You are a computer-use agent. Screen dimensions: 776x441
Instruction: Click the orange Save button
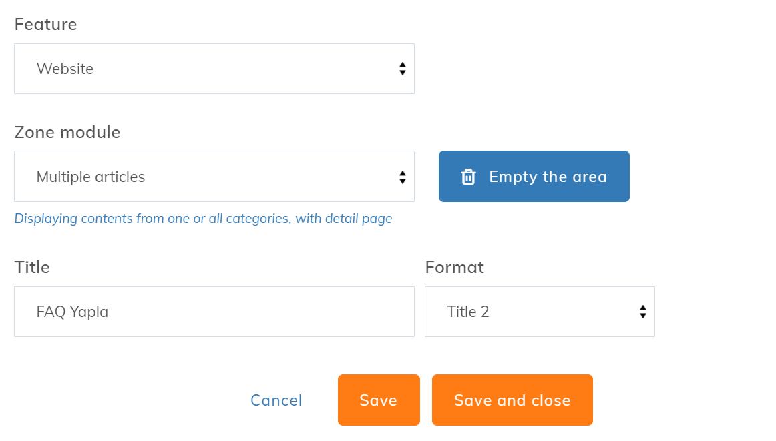click(379, 400)
